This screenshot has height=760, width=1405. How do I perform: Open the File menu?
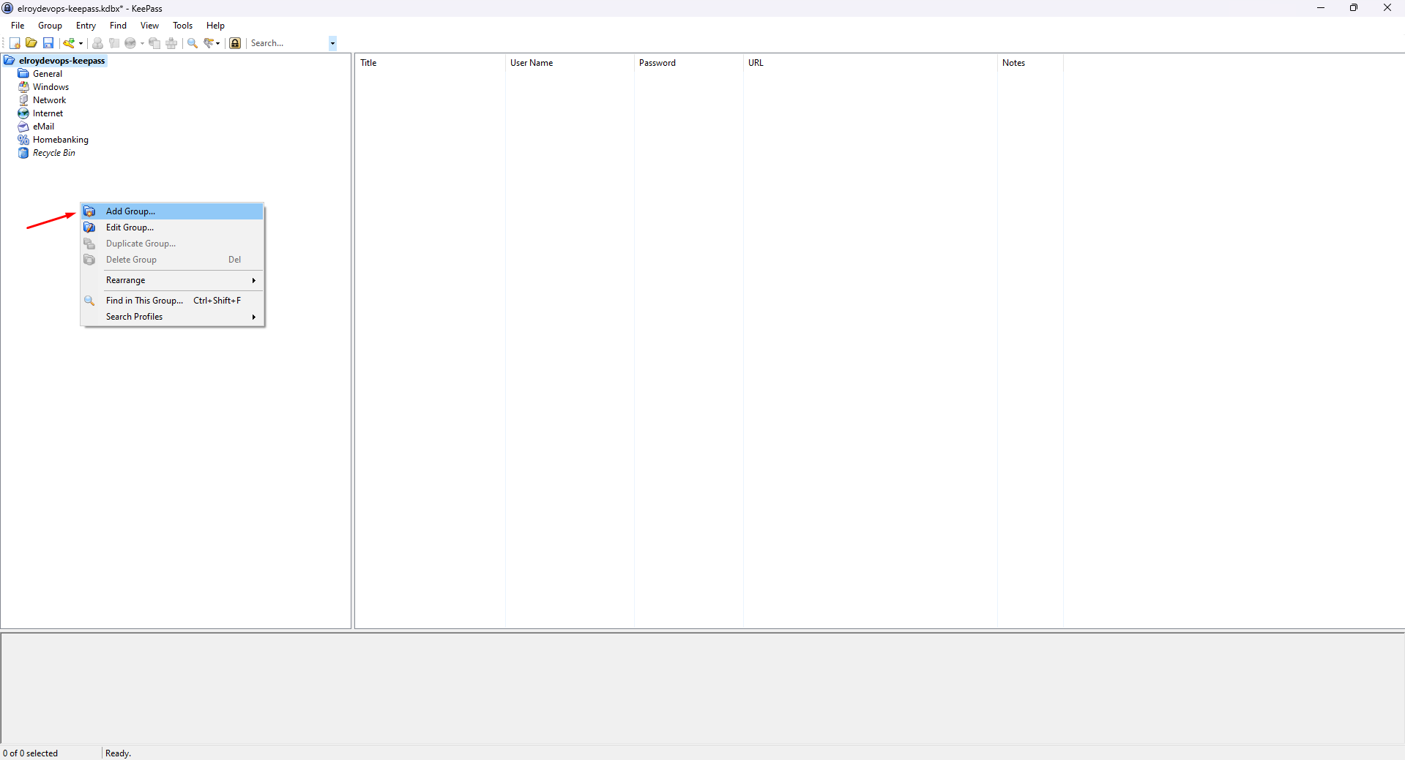pos(18,26)
